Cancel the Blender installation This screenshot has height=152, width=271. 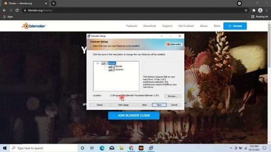pos(174,105)
